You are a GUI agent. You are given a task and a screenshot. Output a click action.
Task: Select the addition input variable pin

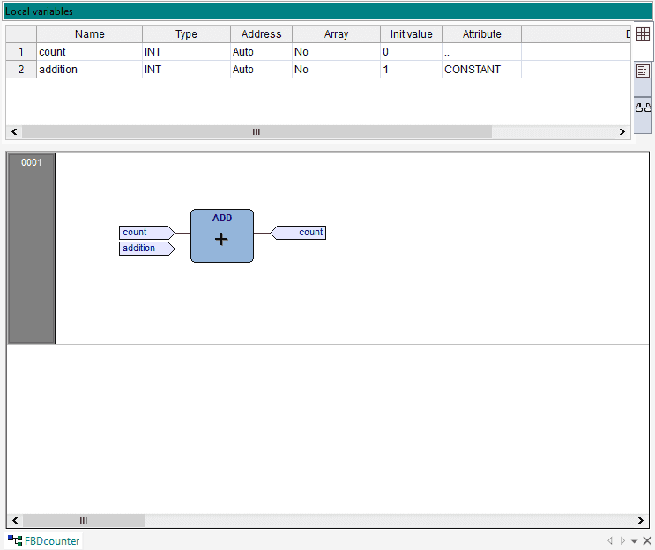click(145, 249)
